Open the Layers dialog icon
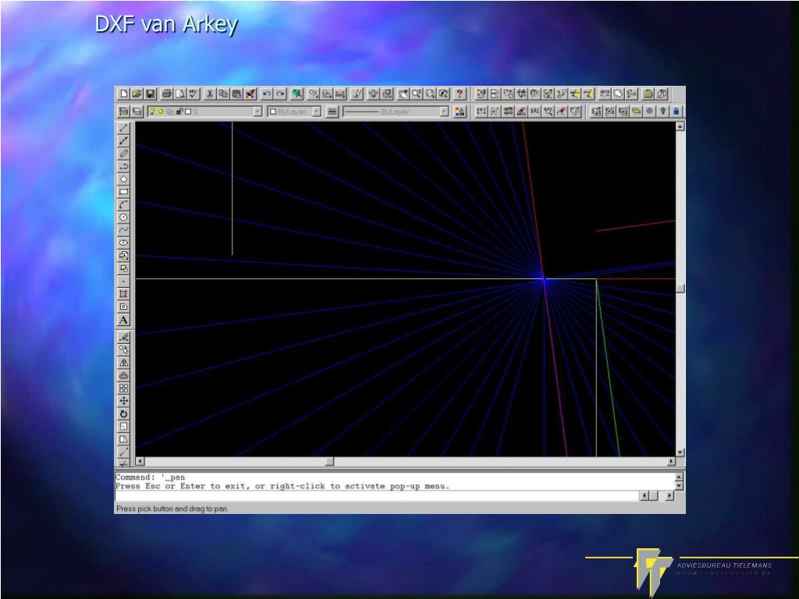 click(137, 112)
